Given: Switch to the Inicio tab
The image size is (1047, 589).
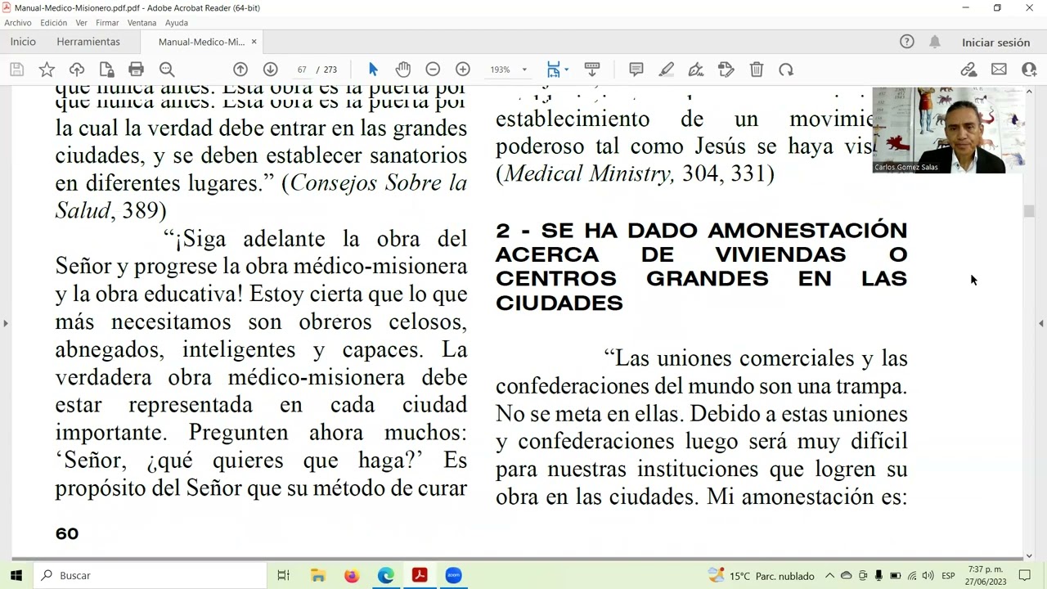Looking at the screenshot, I should click(23, 42).
